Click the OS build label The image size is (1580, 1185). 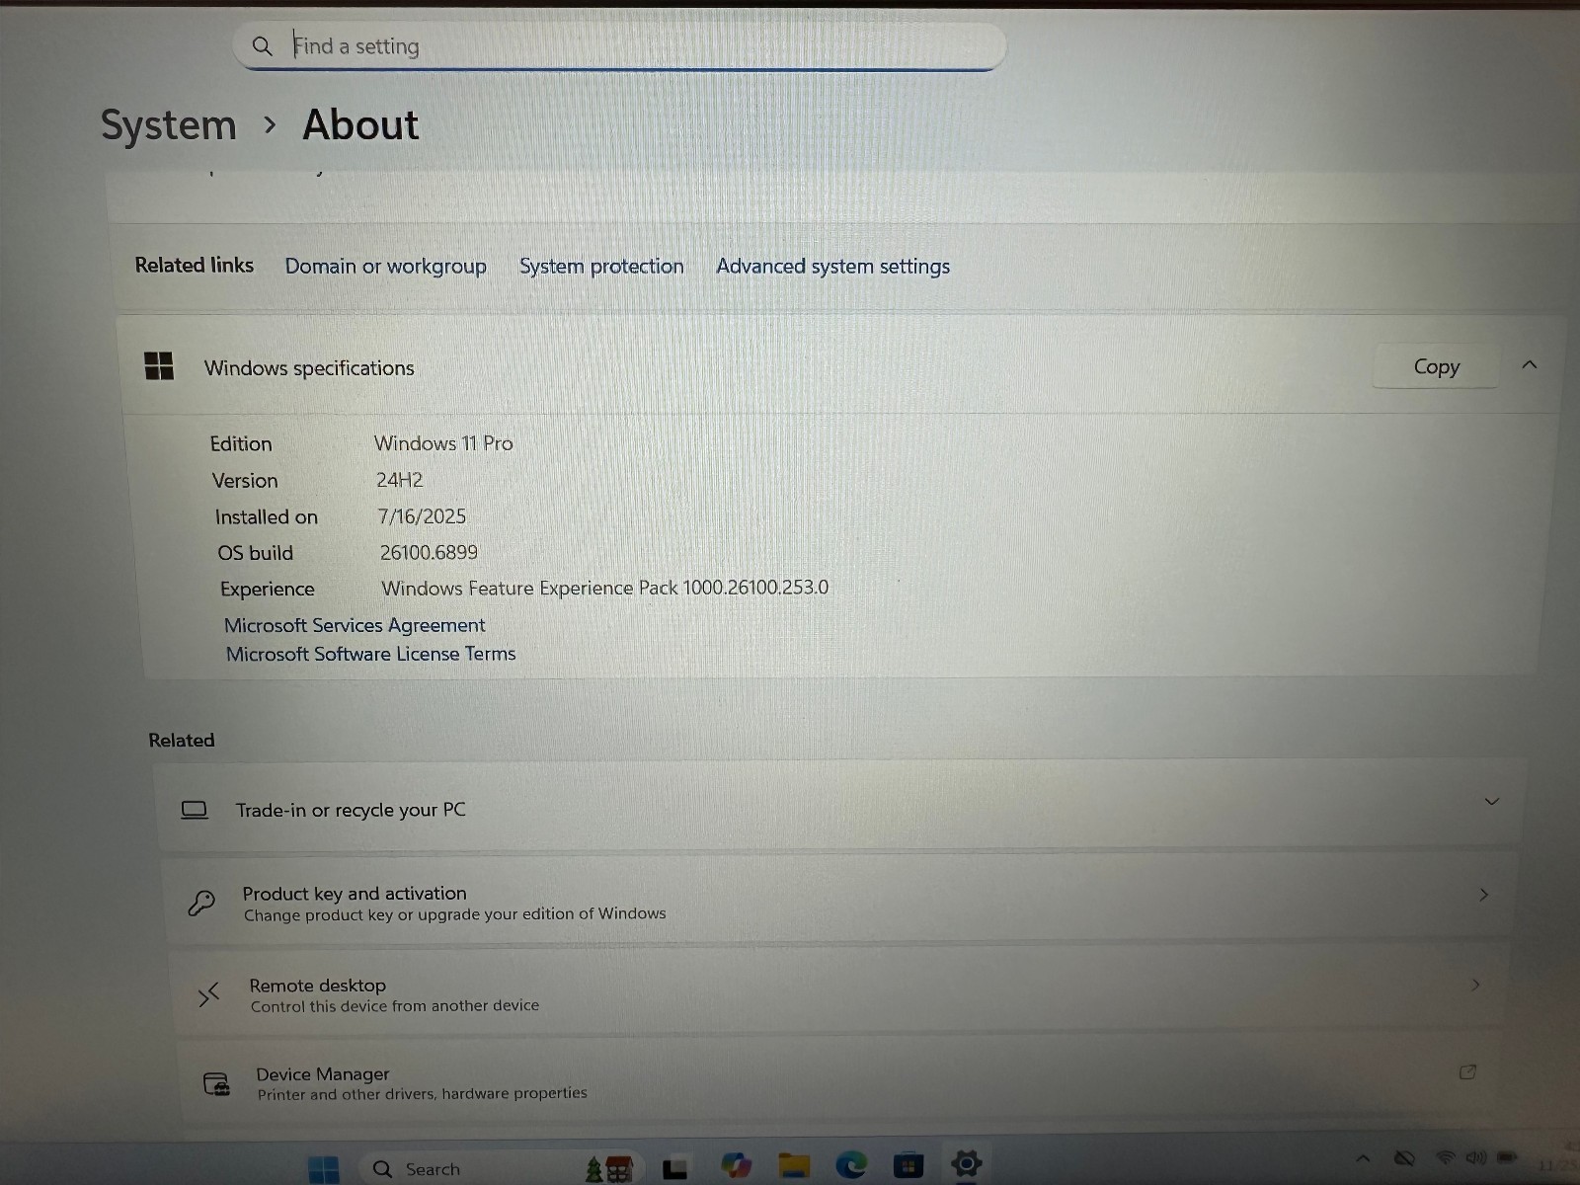pyautogui.click(x=256, y=553)
